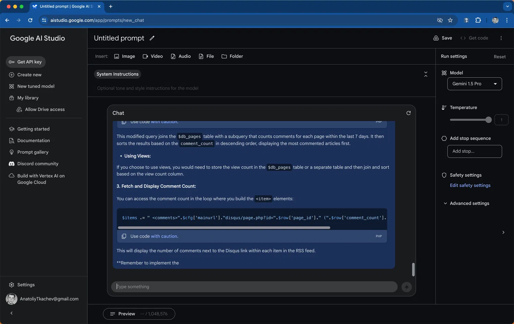Click the Temperature slider handle
The width and height of the screenshot is (514, 324).
pos(489,120)
